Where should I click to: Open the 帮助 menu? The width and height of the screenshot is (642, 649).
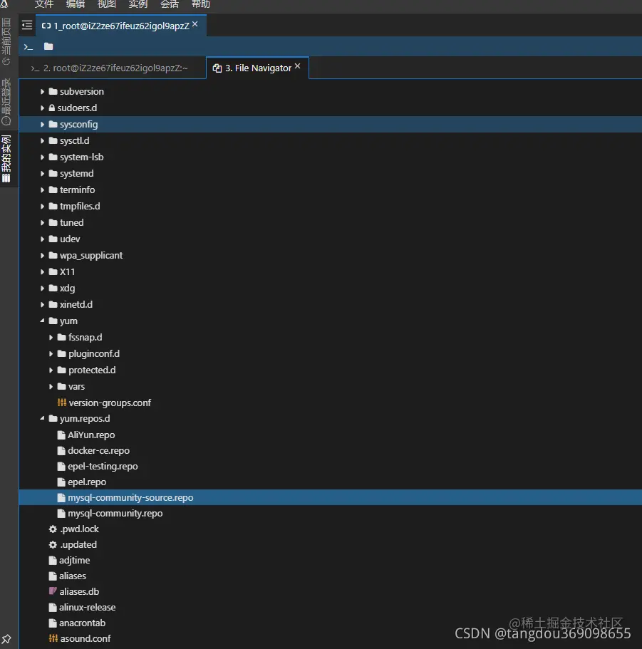[201, 4]
